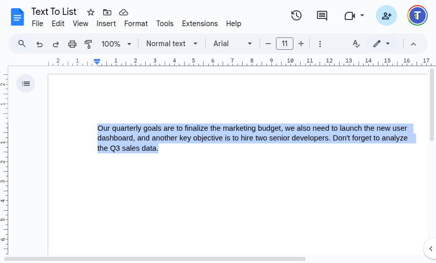
Task: Click the blue left indent marker
Action: coord(97,62)
